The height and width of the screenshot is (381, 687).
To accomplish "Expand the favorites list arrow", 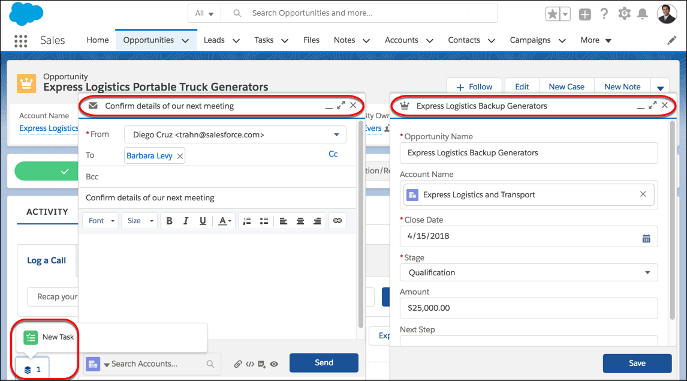I will point(565,14).
